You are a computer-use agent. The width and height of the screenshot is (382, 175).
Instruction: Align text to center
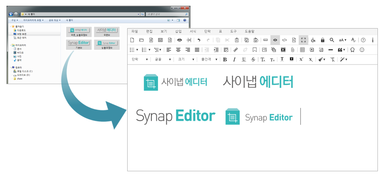click(x=178, y=50)
